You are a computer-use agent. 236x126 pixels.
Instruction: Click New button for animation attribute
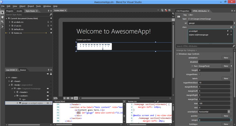click(x=226, y=58)
